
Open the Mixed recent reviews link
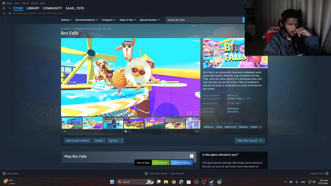pos(230,96)
